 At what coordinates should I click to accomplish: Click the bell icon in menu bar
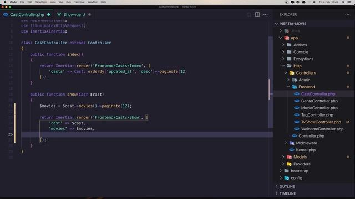303,2
